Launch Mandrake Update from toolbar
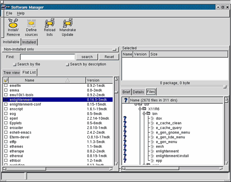 pyautogui.click(x=68, y=27)
